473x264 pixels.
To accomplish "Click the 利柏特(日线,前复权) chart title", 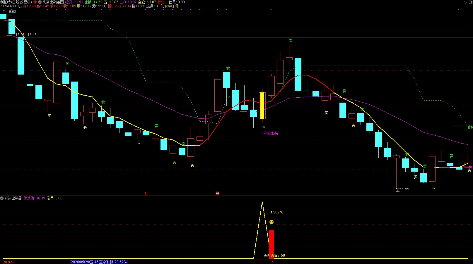I will point(16,2).
